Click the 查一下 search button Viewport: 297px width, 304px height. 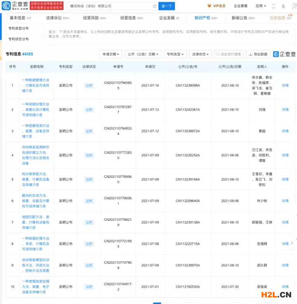click(167, 6)
